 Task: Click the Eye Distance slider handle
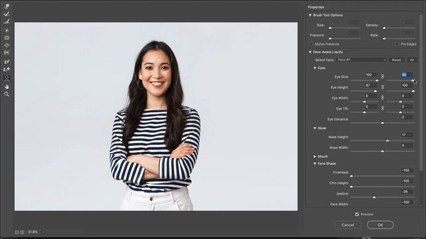(383, 123)
